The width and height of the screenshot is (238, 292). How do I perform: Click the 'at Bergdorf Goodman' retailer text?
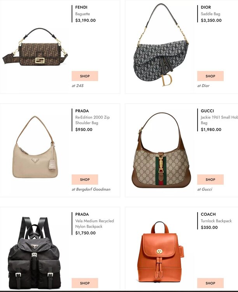pyautogui.click(x=91, y=189)
